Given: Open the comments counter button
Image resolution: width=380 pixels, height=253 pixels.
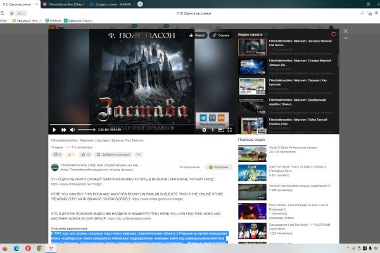Looking at the screenshot, I should coord(57,154).
